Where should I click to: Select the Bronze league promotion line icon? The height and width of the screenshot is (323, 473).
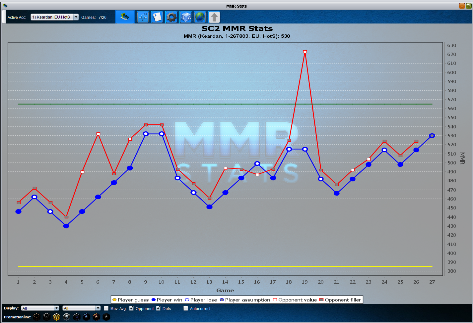click(37, 317)
